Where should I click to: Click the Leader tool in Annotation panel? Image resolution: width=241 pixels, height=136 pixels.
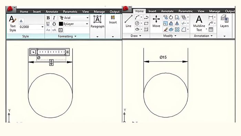pyautogui.click(x=211, y=23)
